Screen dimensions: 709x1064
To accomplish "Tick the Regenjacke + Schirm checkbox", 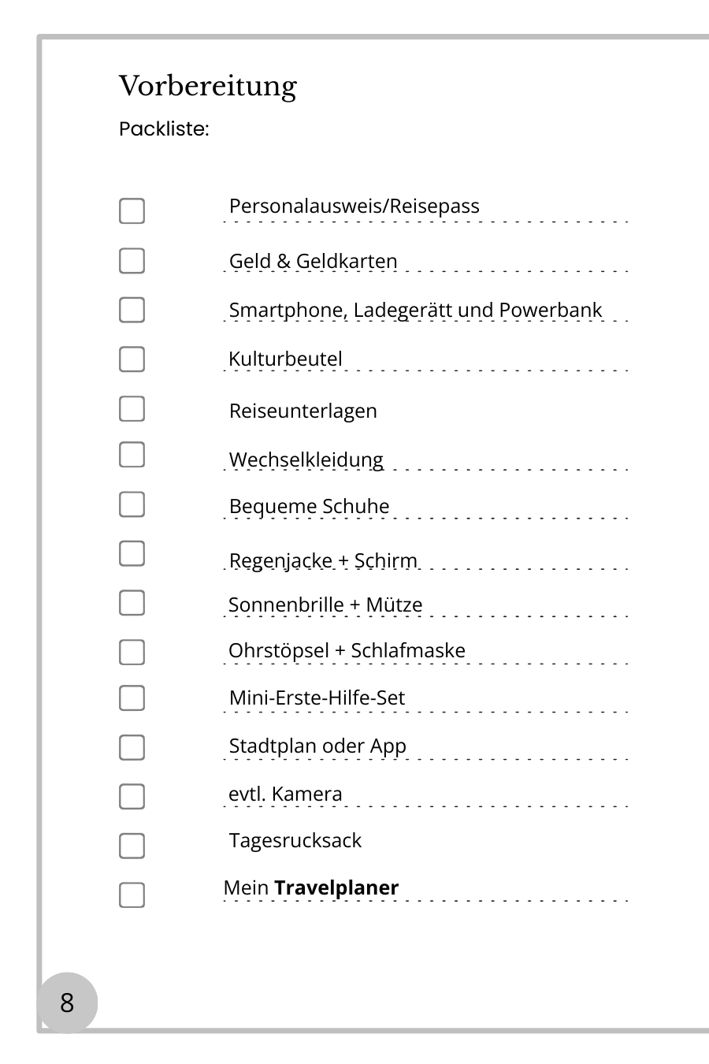I will pos(132,553).
